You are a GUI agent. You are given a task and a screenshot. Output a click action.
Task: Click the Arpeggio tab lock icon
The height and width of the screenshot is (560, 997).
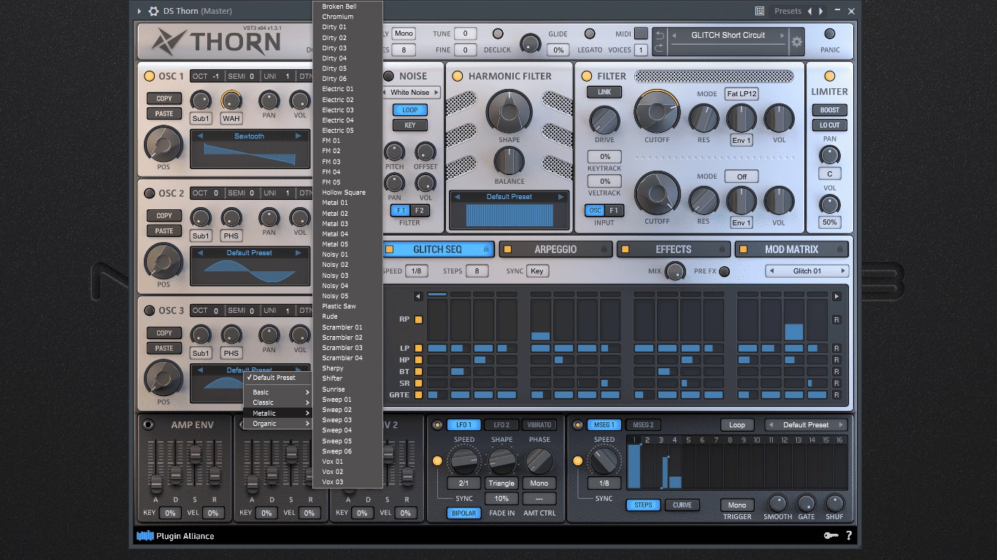coord(604,249)
